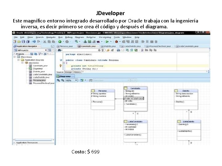Select Distrito.java in the project tree
Viewport: 222px width, 166px height.
[39, 72]
